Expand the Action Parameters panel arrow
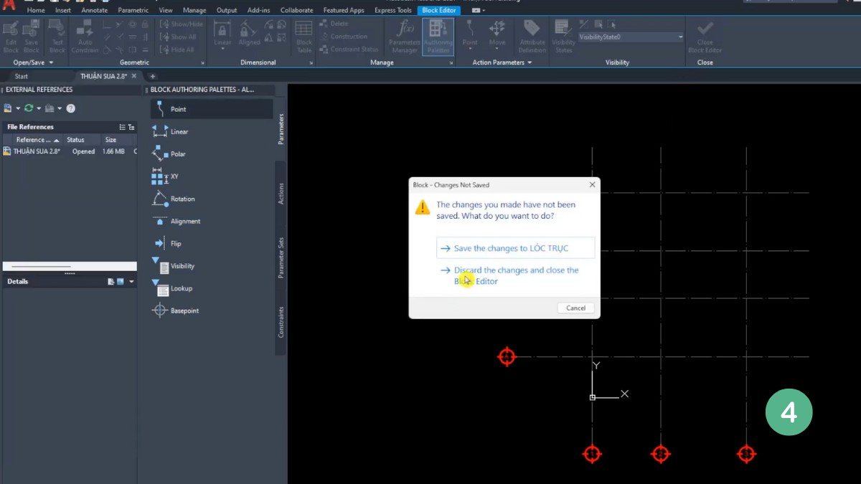 tap(530, 62)
